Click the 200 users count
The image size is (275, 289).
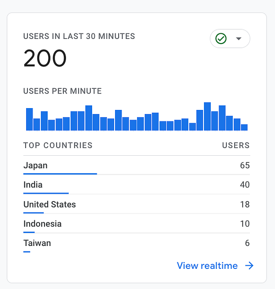pyautogui.click(x=45, y=59)
